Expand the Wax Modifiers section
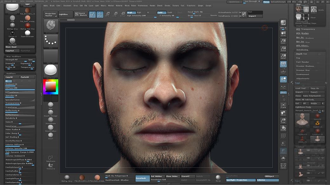 coord(13,57)
